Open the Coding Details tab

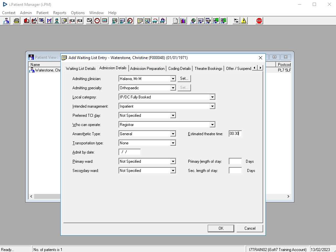click(179, 69)
